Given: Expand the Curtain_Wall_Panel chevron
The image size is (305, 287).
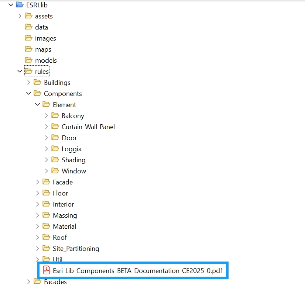Looking at the screenshot, I should pyautogui.click(x=46, y=127).
